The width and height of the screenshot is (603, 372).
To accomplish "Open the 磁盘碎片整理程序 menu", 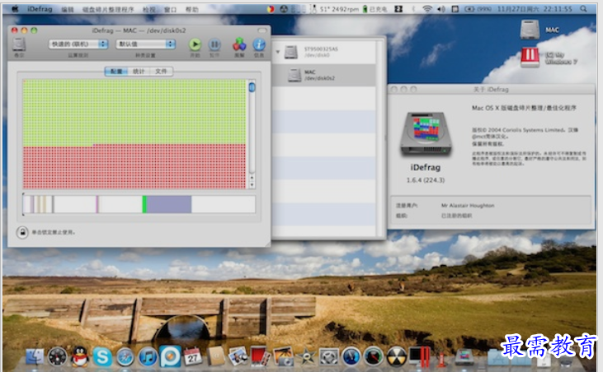I will [x=108, y=9].
